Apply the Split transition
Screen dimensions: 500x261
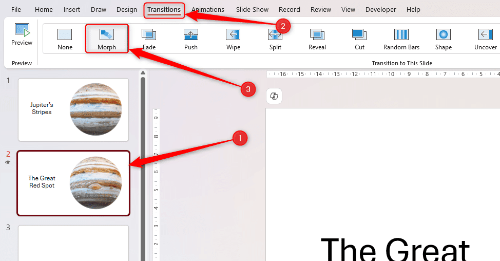[x=275, y=39]
